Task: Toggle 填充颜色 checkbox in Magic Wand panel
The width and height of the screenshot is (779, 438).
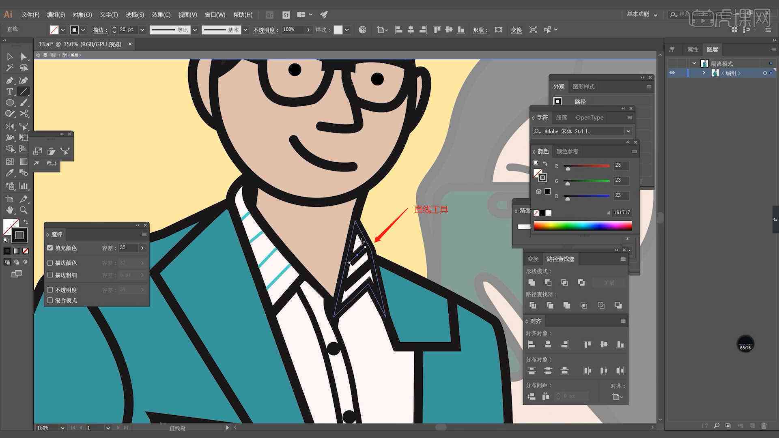Action: pos(50,248)
